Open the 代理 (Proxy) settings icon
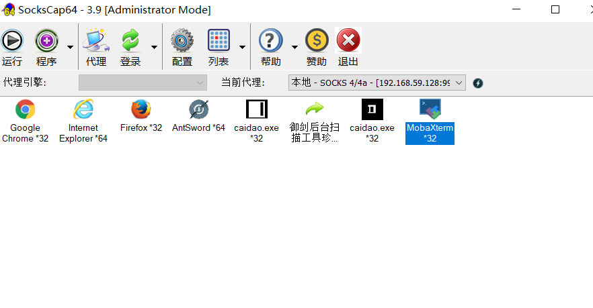Screen dimensions: 593x308 pos(96,40)
